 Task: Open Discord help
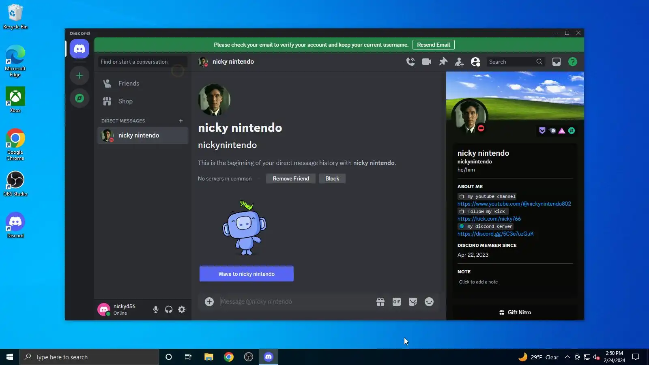tap(573, 62)
